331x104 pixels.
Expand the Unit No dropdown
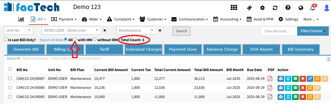coord(19,30)
